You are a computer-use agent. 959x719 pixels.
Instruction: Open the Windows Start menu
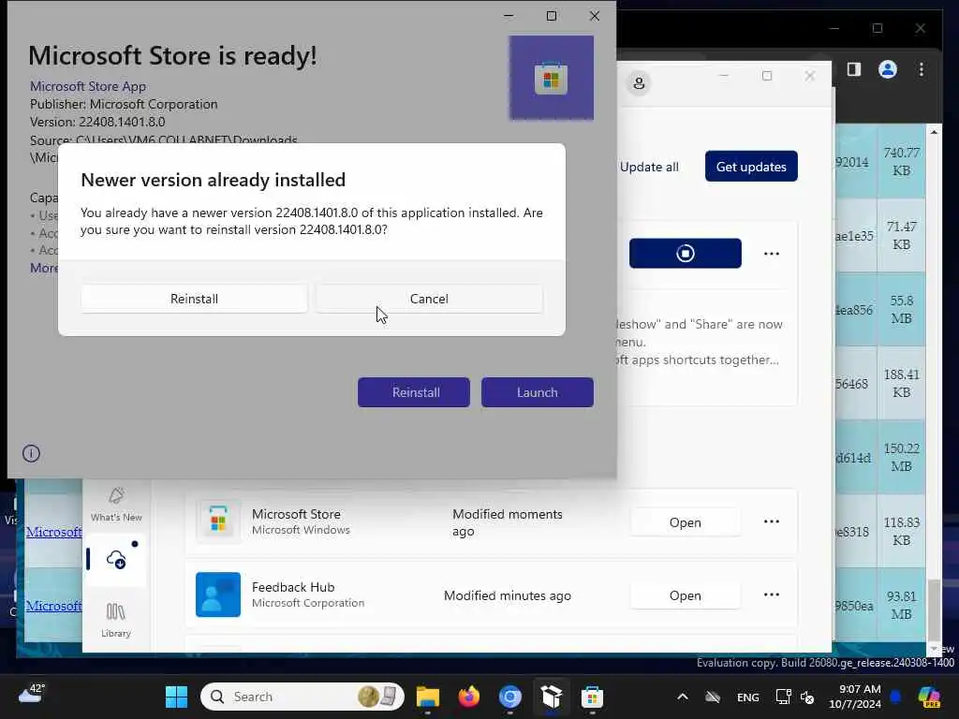[x=176, y=697]
